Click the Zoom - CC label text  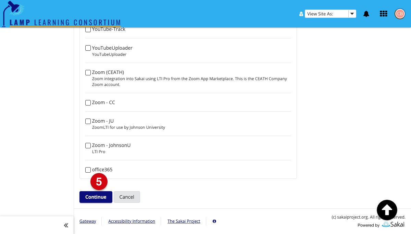103,102
